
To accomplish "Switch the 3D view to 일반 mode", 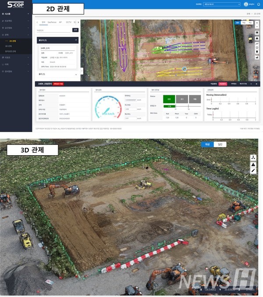I will (x=219, y=144).
